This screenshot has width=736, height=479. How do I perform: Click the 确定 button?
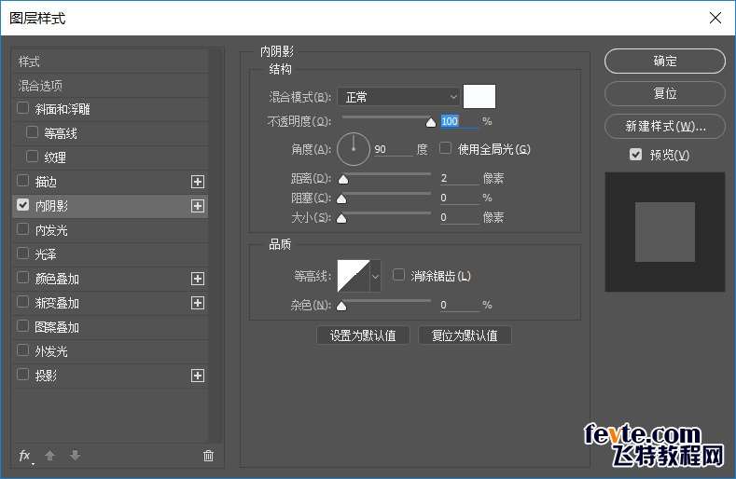665,61
